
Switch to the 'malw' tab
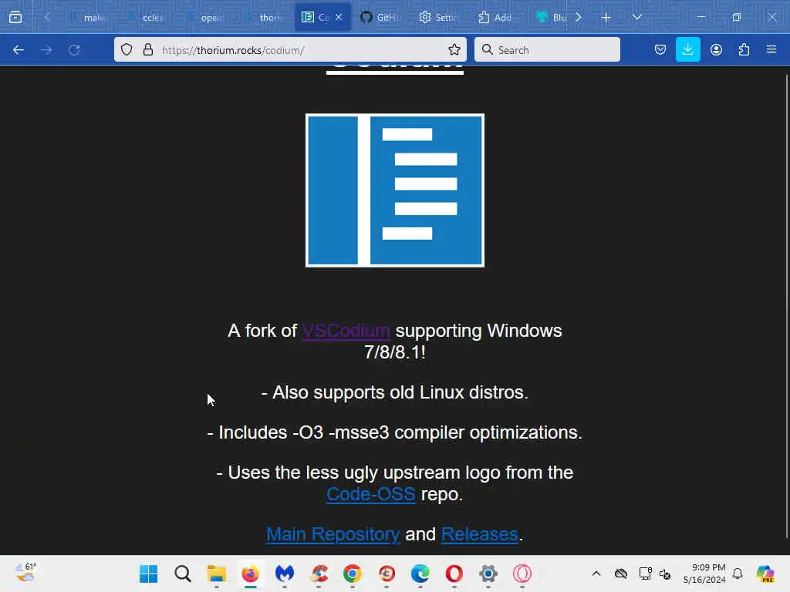pos(89,17)
